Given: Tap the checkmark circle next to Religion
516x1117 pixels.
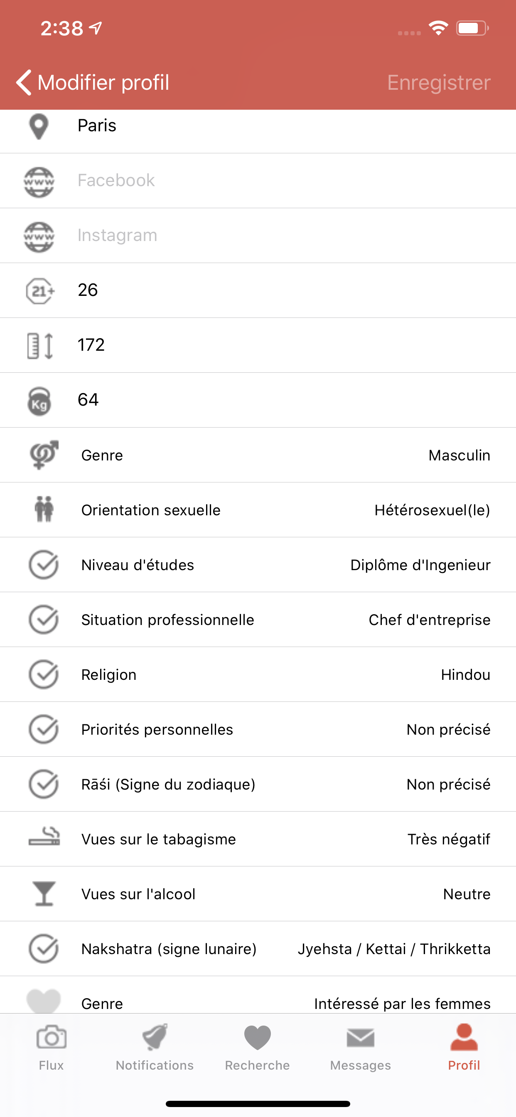Looking at the screenshot, I should click(x=44, y=674).
